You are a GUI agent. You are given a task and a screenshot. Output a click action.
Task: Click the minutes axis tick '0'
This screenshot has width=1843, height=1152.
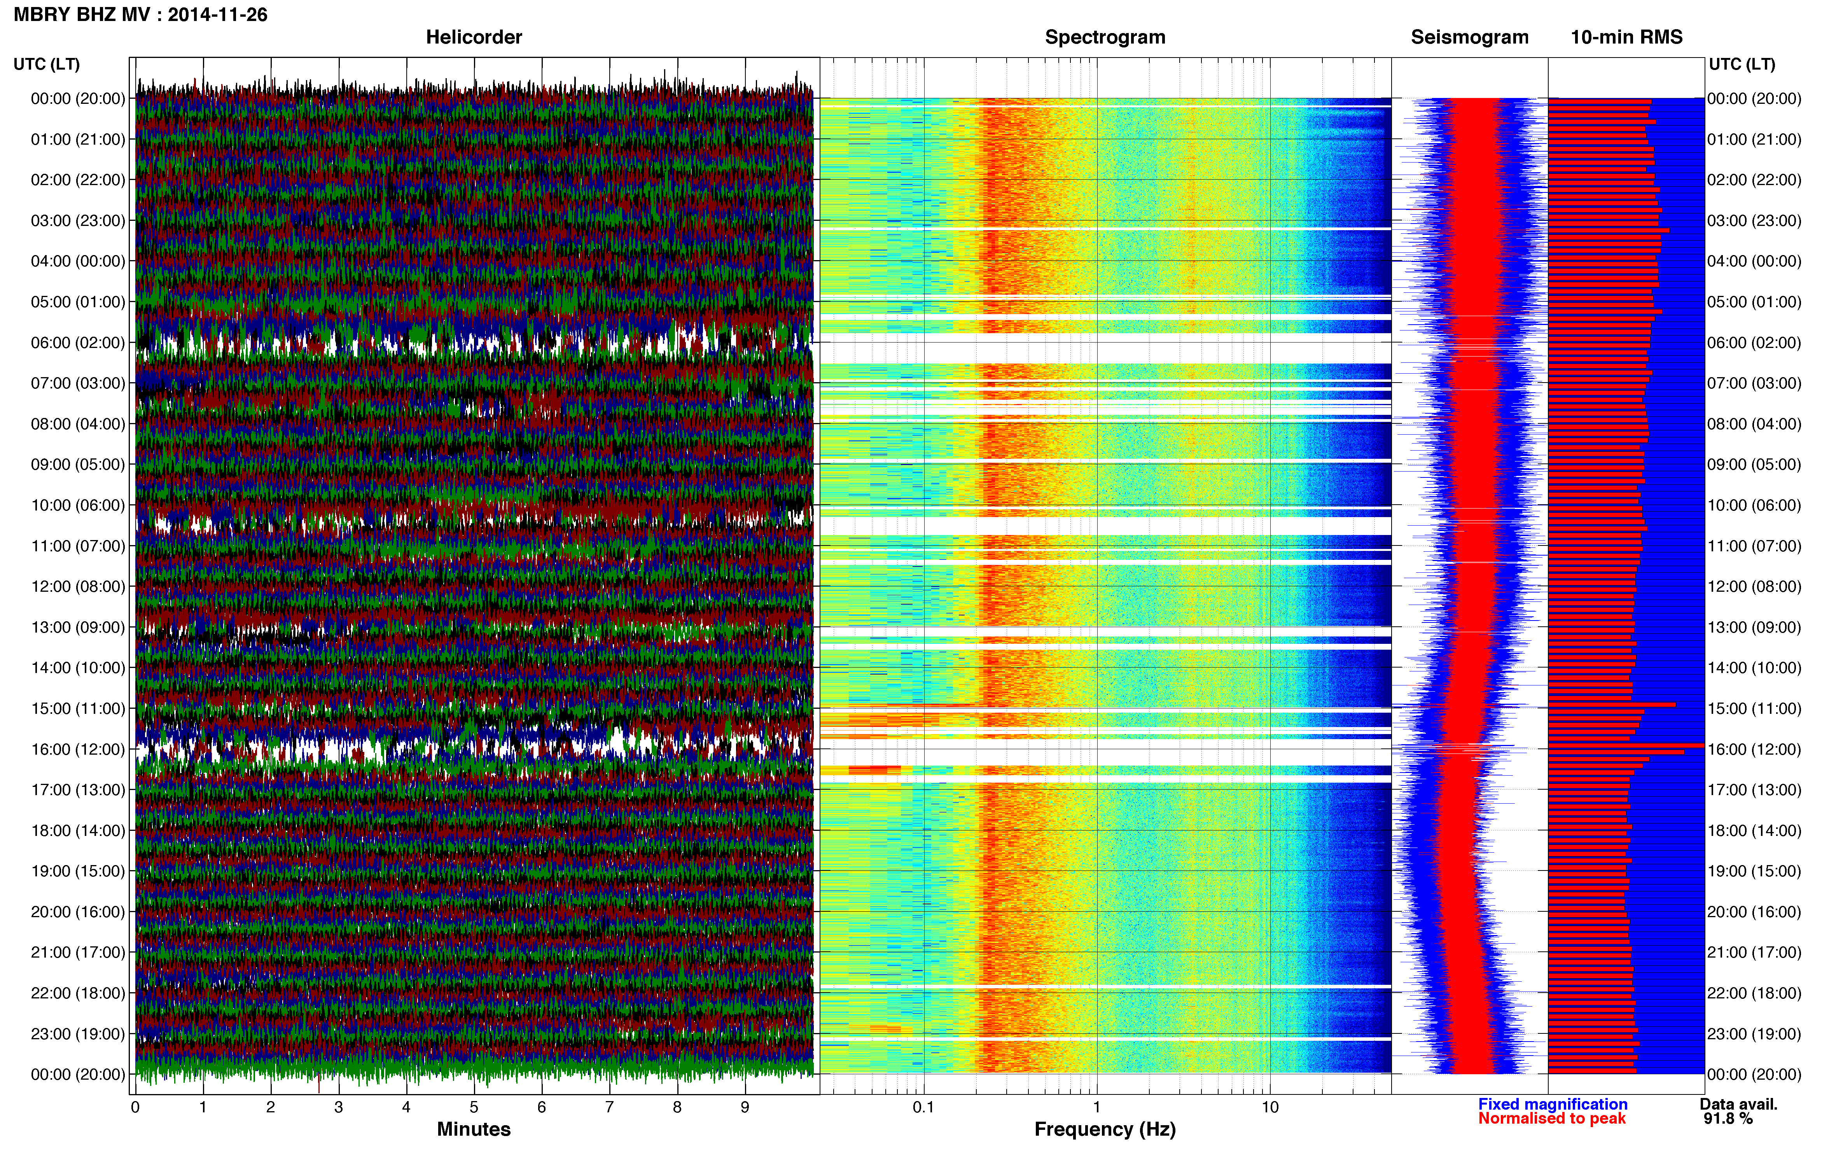pyautogui.click(x=135, y=1108)
